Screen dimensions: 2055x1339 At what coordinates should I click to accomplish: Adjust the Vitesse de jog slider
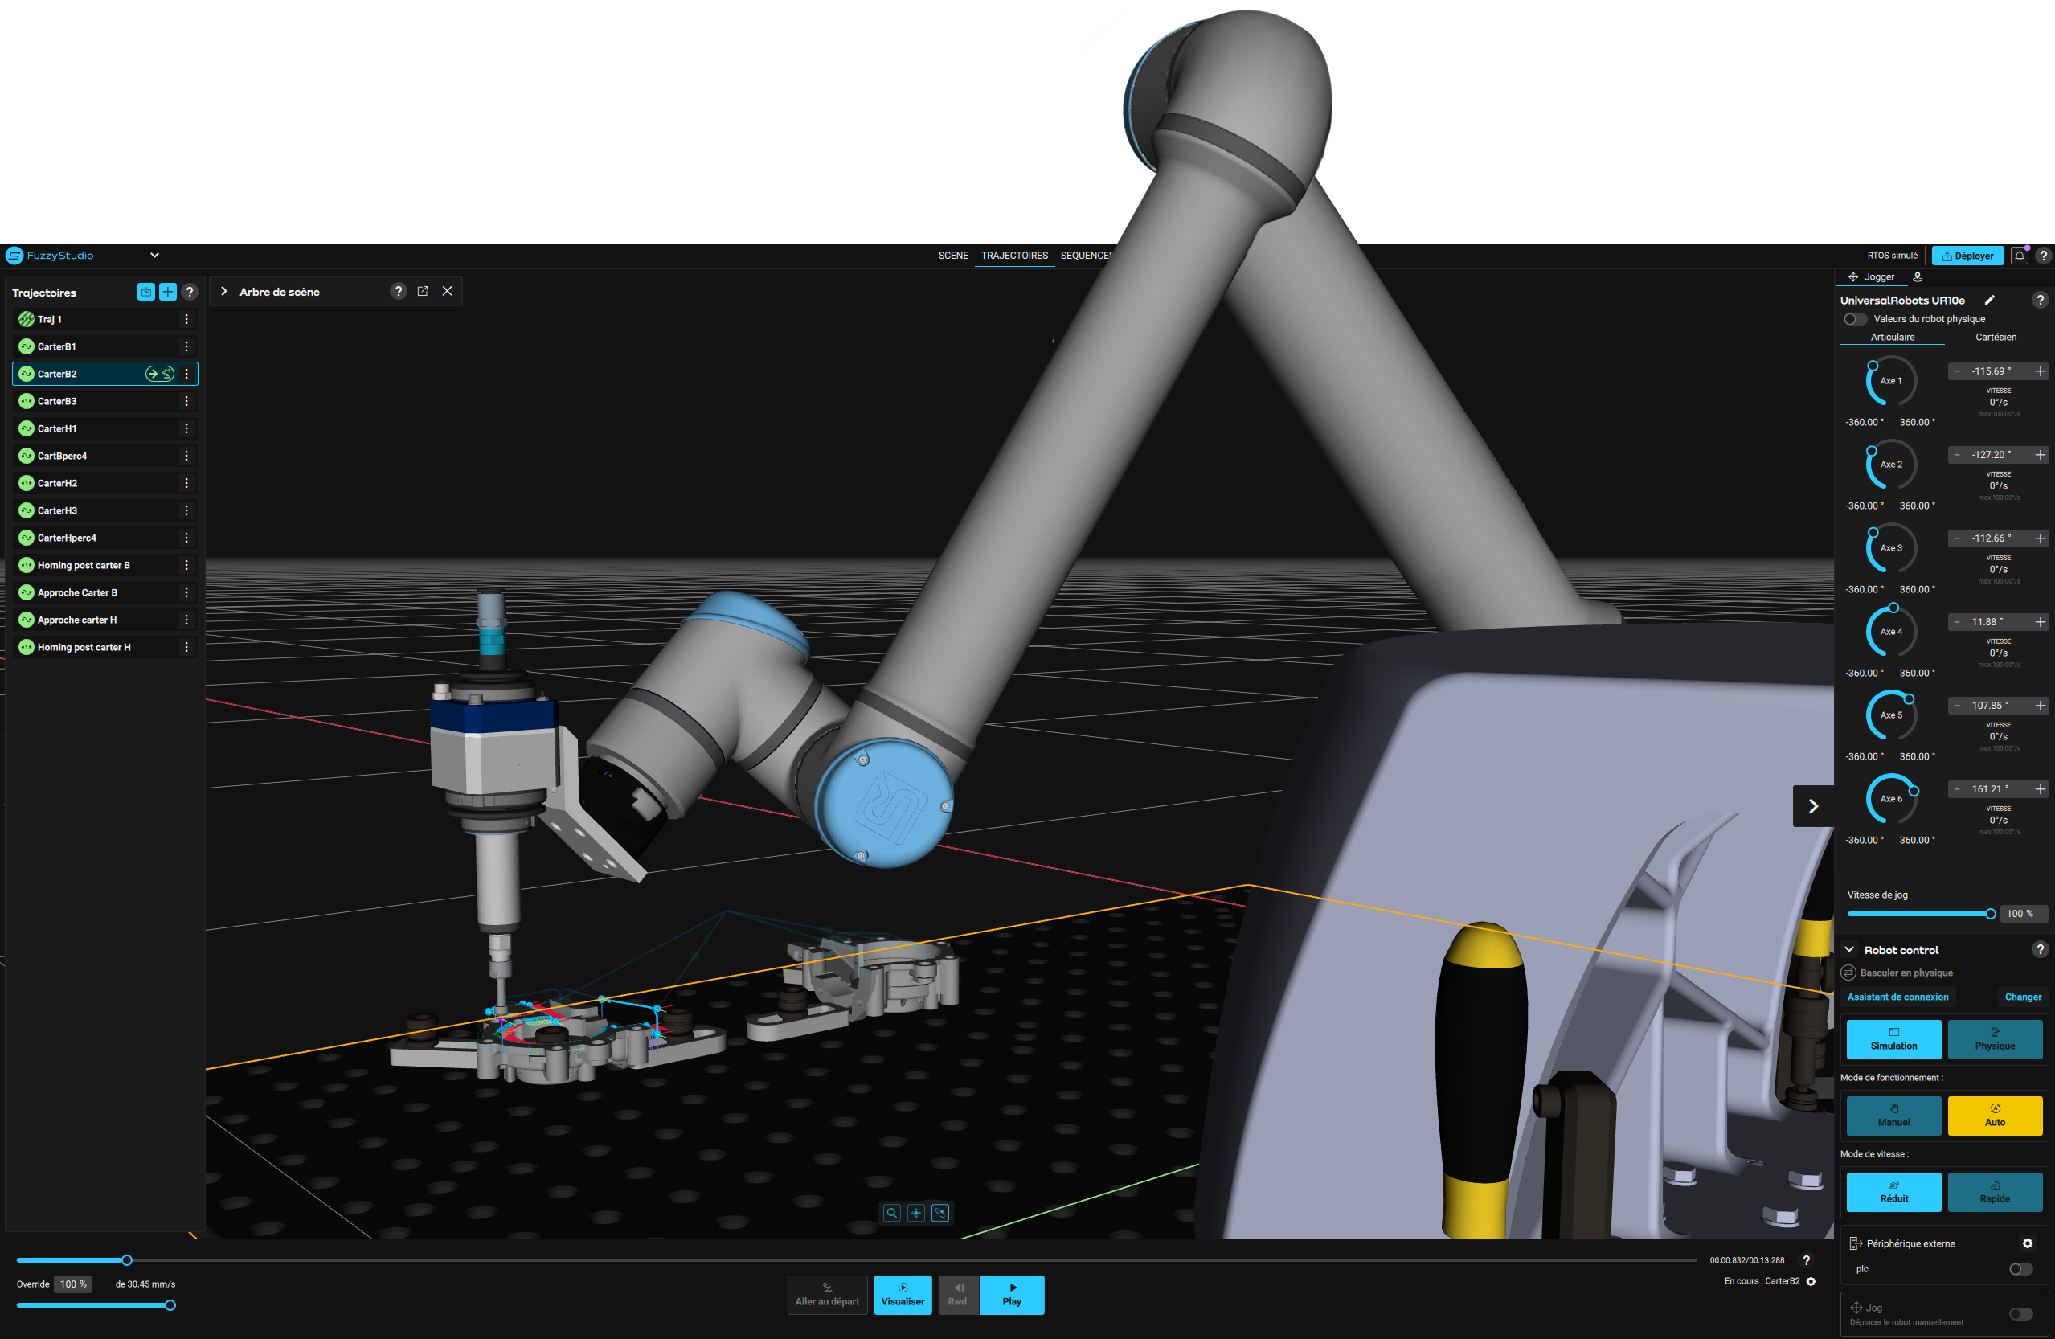pyautogui.click(x=1919, y=913)
